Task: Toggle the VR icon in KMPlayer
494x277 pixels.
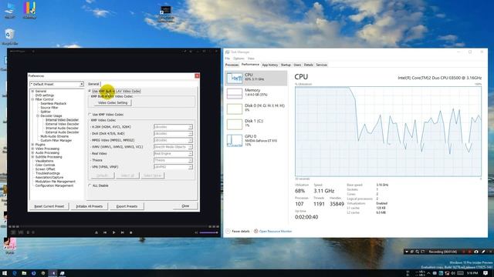Action: 21,232
